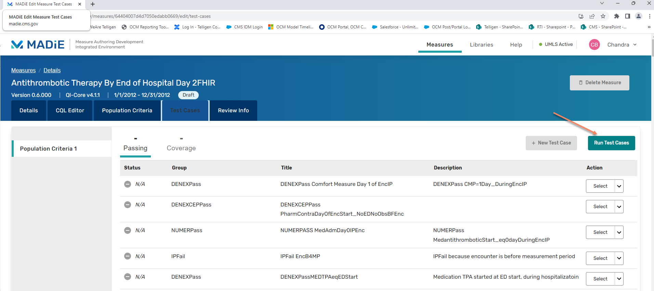
Task: Open the Telligen - SharePoint bookmark
Action: 500,27
